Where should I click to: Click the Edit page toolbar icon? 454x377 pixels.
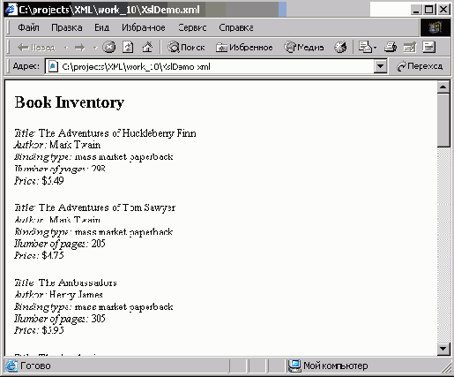point(410,47)
